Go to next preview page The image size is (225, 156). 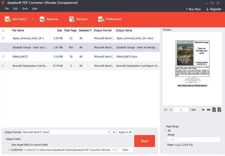coord(203,110)
